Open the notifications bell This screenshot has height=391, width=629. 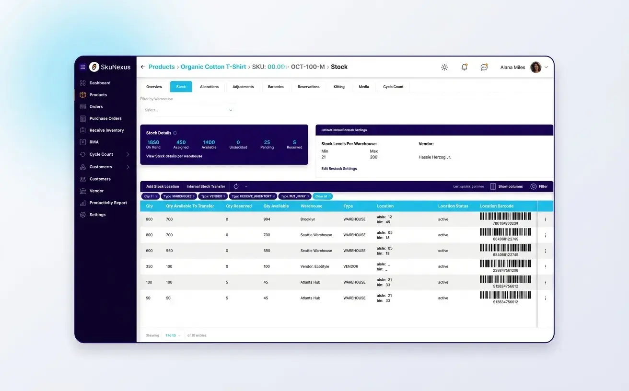tap(464, 67)
